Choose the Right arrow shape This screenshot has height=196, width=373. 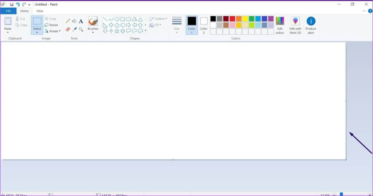[x=129, y=25]
